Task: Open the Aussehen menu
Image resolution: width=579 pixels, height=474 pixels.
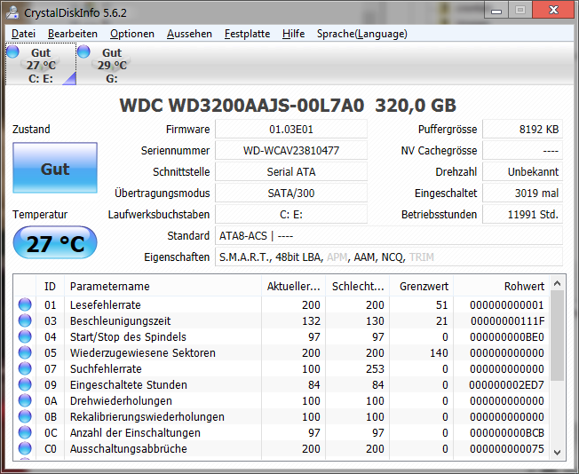Action: click(189, 34)
